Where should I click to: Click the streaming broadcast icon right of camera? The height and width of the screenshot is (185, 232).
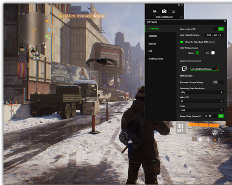click(x=174, y=11)
